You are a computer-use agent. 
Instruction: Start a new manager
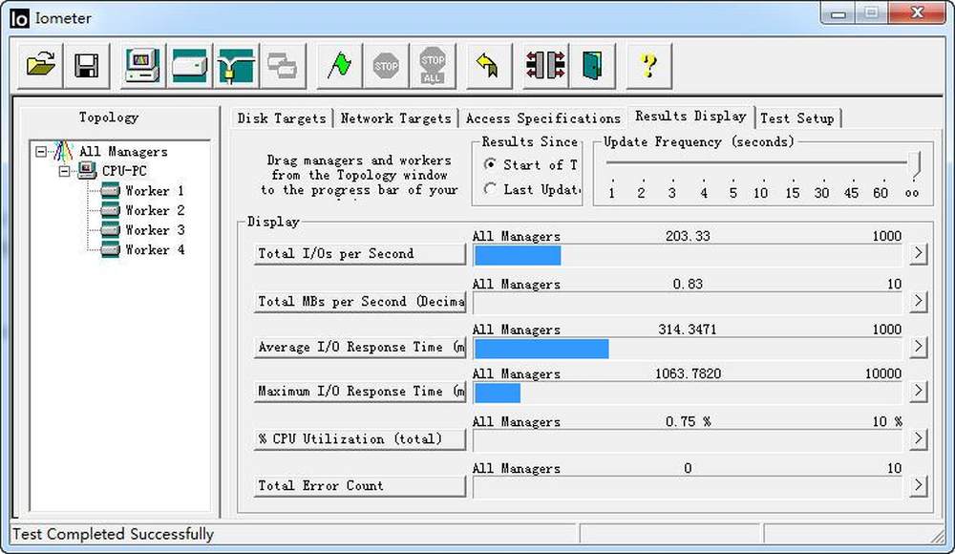[x=142, y=65]
